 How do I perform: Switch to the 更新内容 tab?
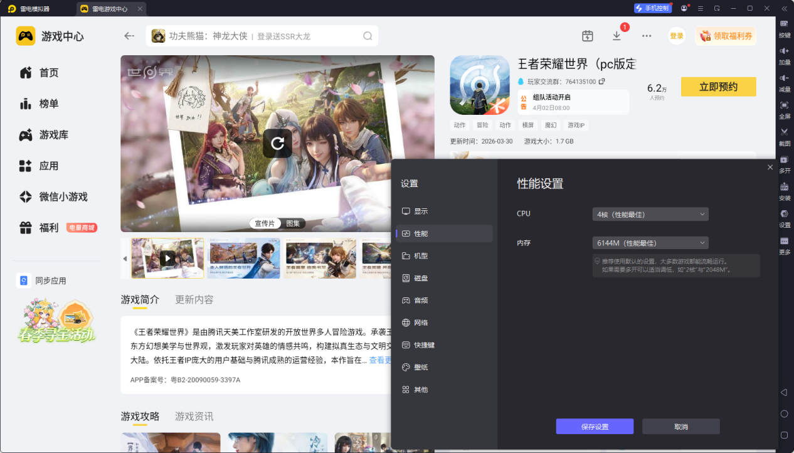(194, 299)
